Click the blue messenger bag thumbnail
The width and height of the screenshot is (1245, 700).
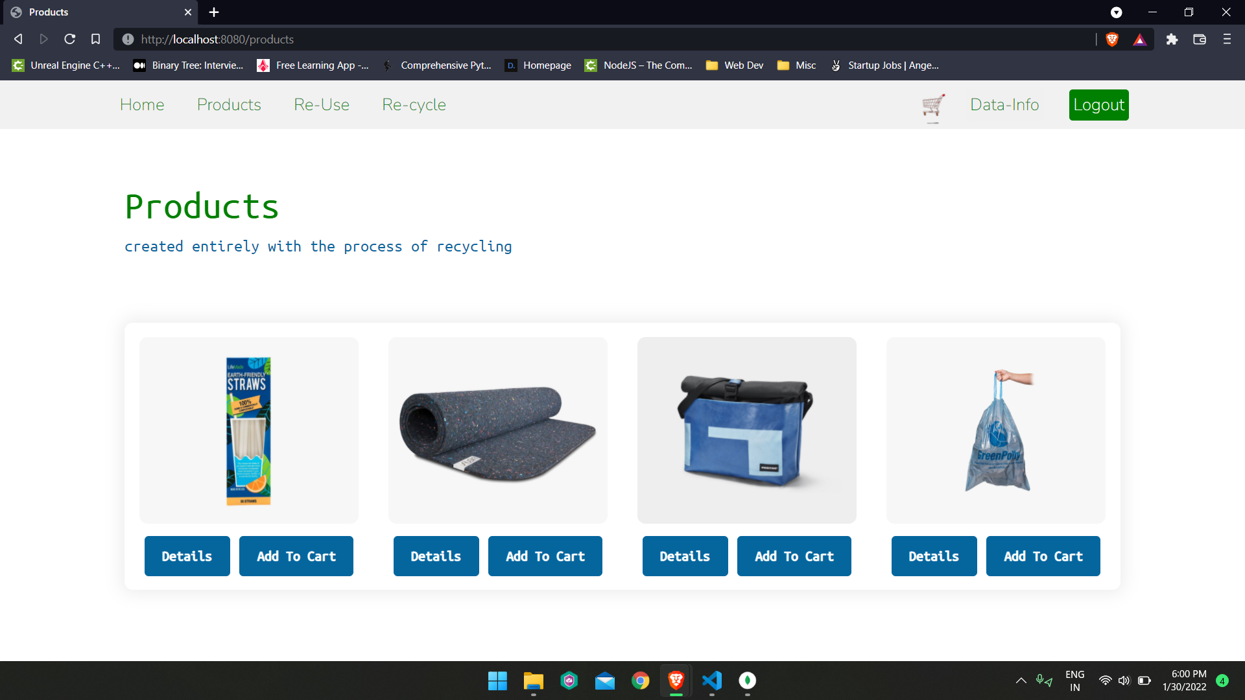(x=746, y=430)
